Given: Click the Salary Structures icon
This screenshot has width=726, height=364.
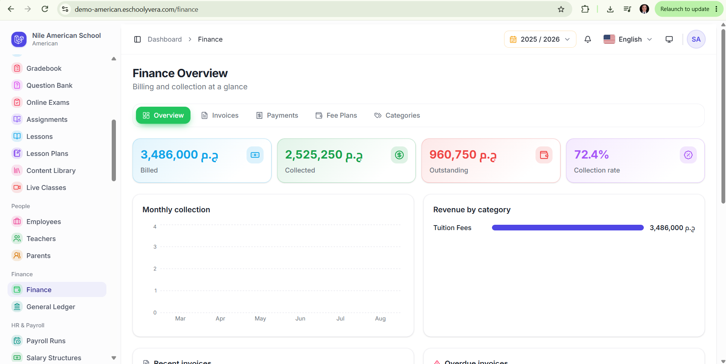Looking at the screenshot, I should pos(17,358).
